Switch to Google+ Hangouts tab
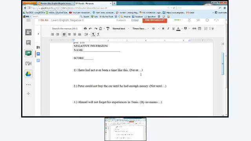Screen dimensions: 251x141 [93, 4]
